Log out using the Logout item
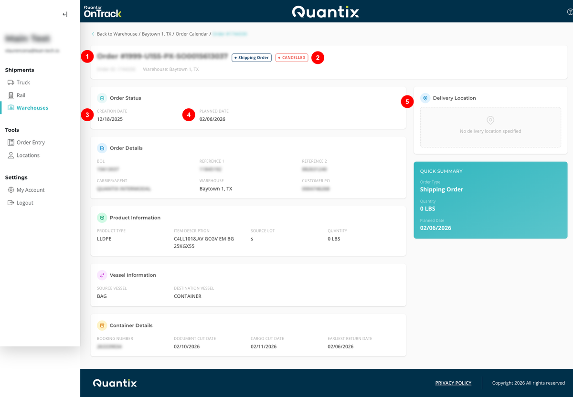This screenshot has width=573, height=397. coord(25,203)
